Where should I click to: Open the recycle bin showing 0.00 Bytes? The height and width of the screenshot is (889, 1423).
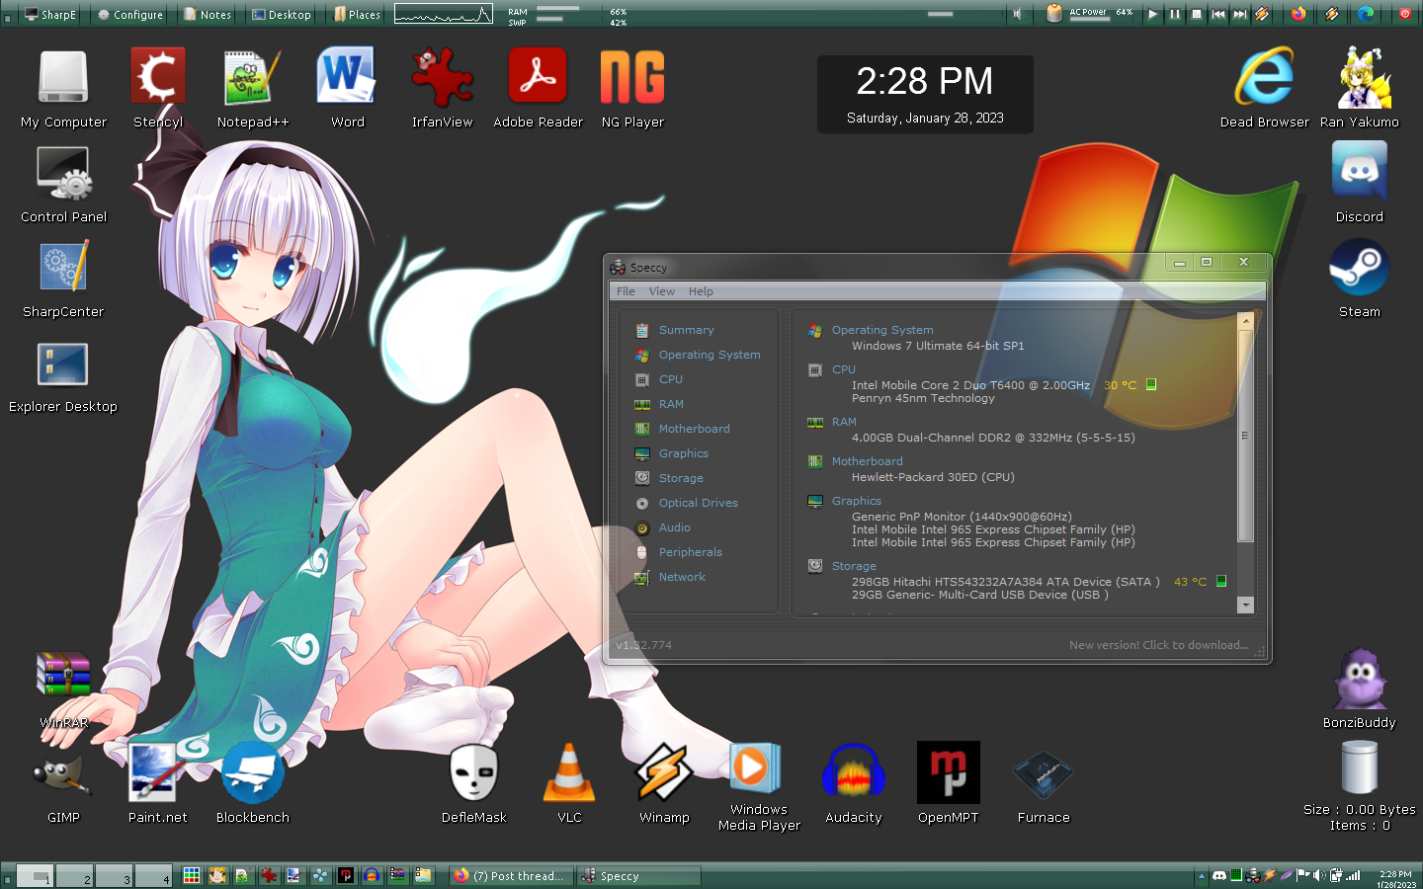point(1360,785)
